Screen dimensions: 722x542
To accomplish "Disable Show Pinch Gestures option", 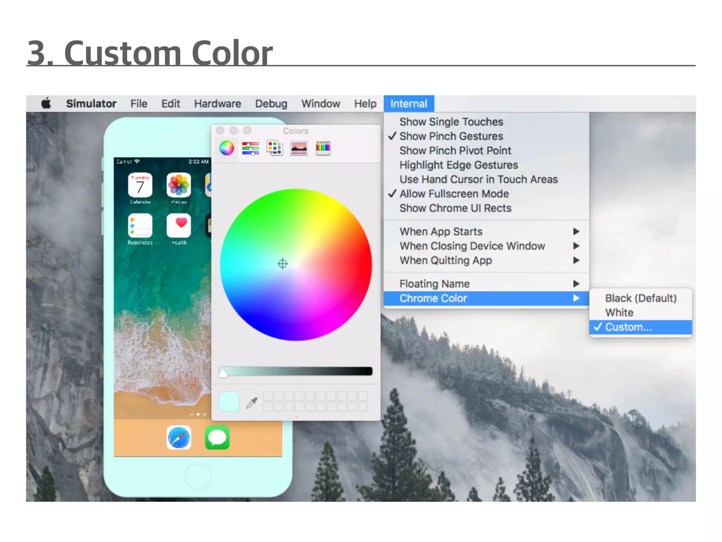I will click(x=451, y=136).
